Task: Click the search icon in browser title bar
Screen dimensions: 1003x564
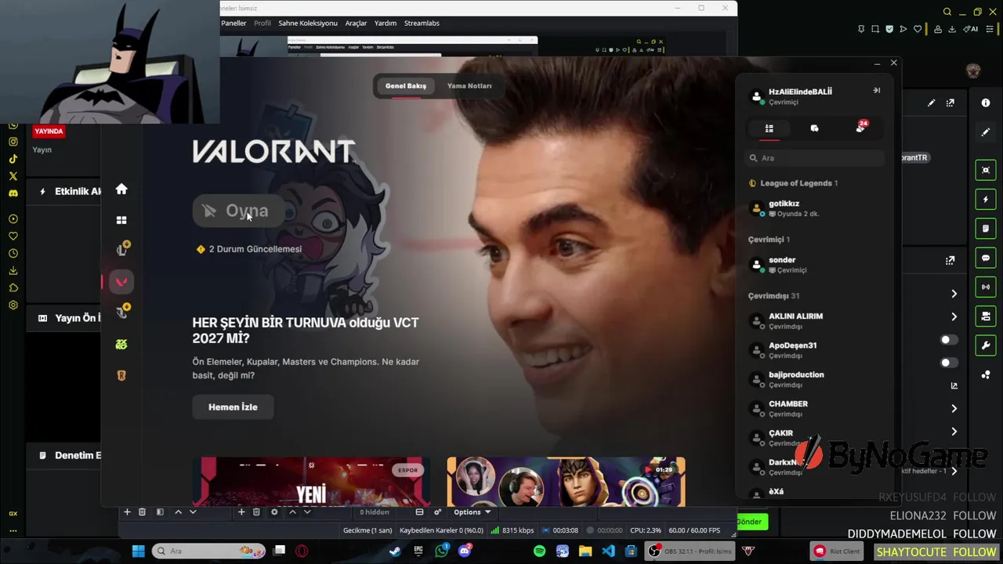Action: coord(947,12)
